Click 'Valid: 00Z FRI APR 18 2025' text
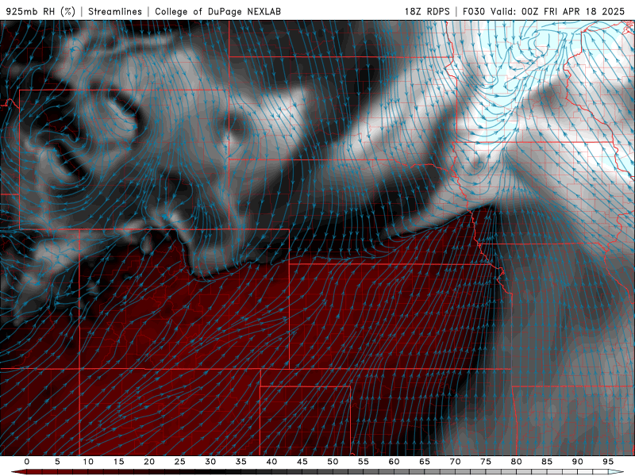This screenshot has height=476, width=635. pyautogui.click(x=558, y=11)
